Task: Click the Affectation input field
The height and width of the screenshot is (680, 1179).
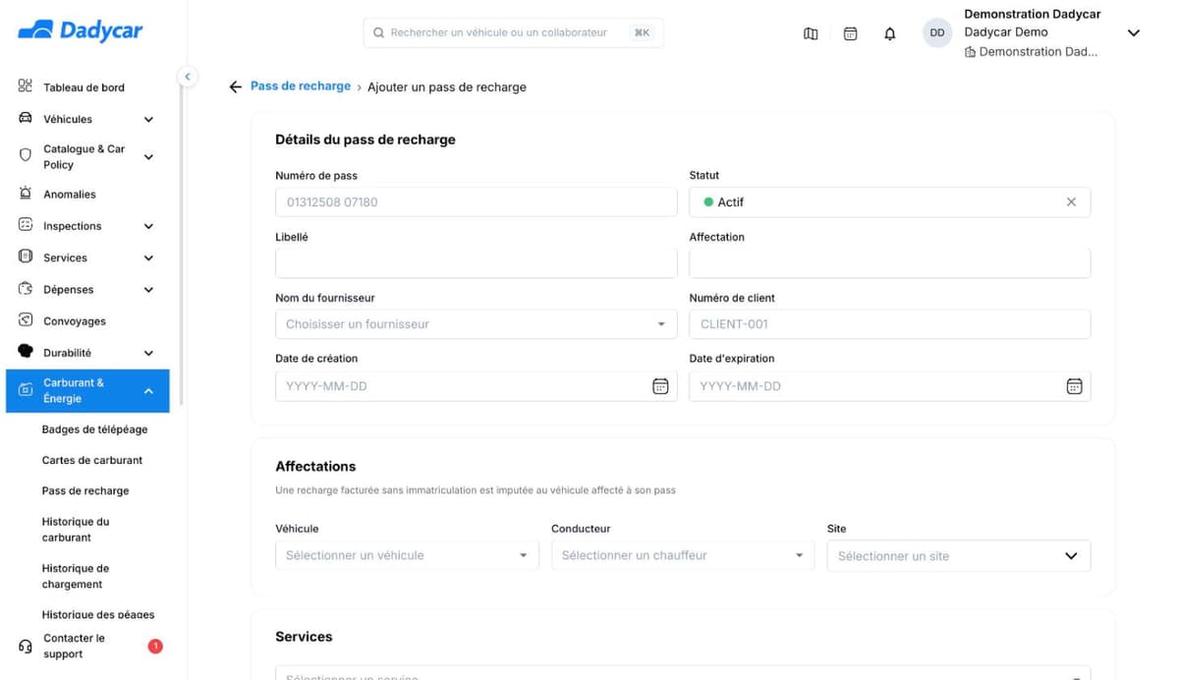Action: point(890,263)
